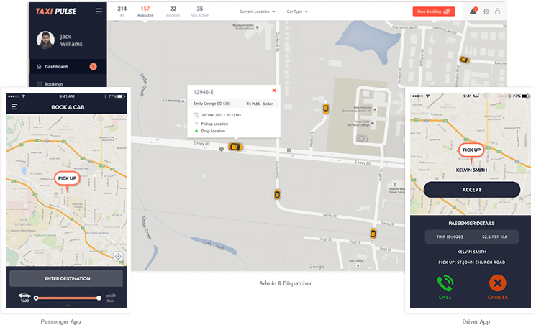
Task: Open the passenger app hamburger menu
Action: (x=14, y=107)
